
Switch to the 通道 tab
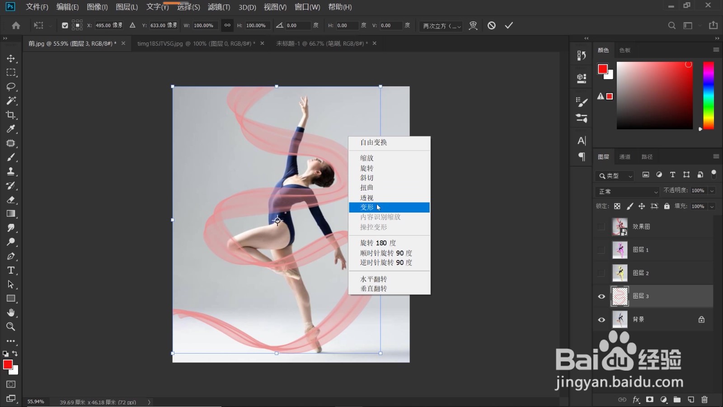pos(625,156)
